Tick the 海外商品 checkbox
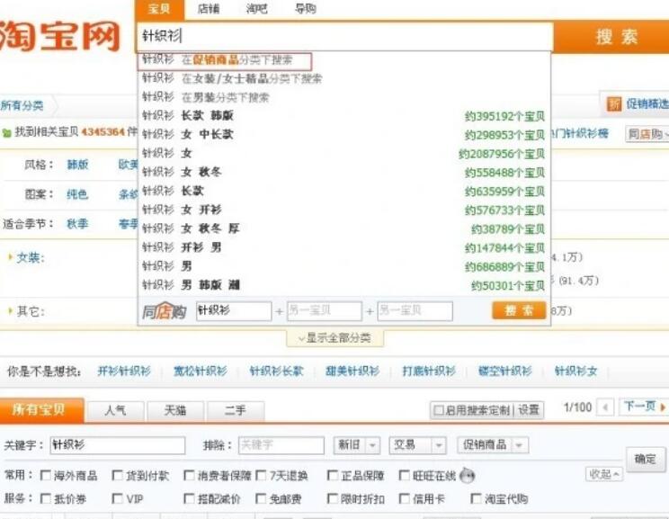This screenshot has width=669, height=519. click(x=45, y=475)
